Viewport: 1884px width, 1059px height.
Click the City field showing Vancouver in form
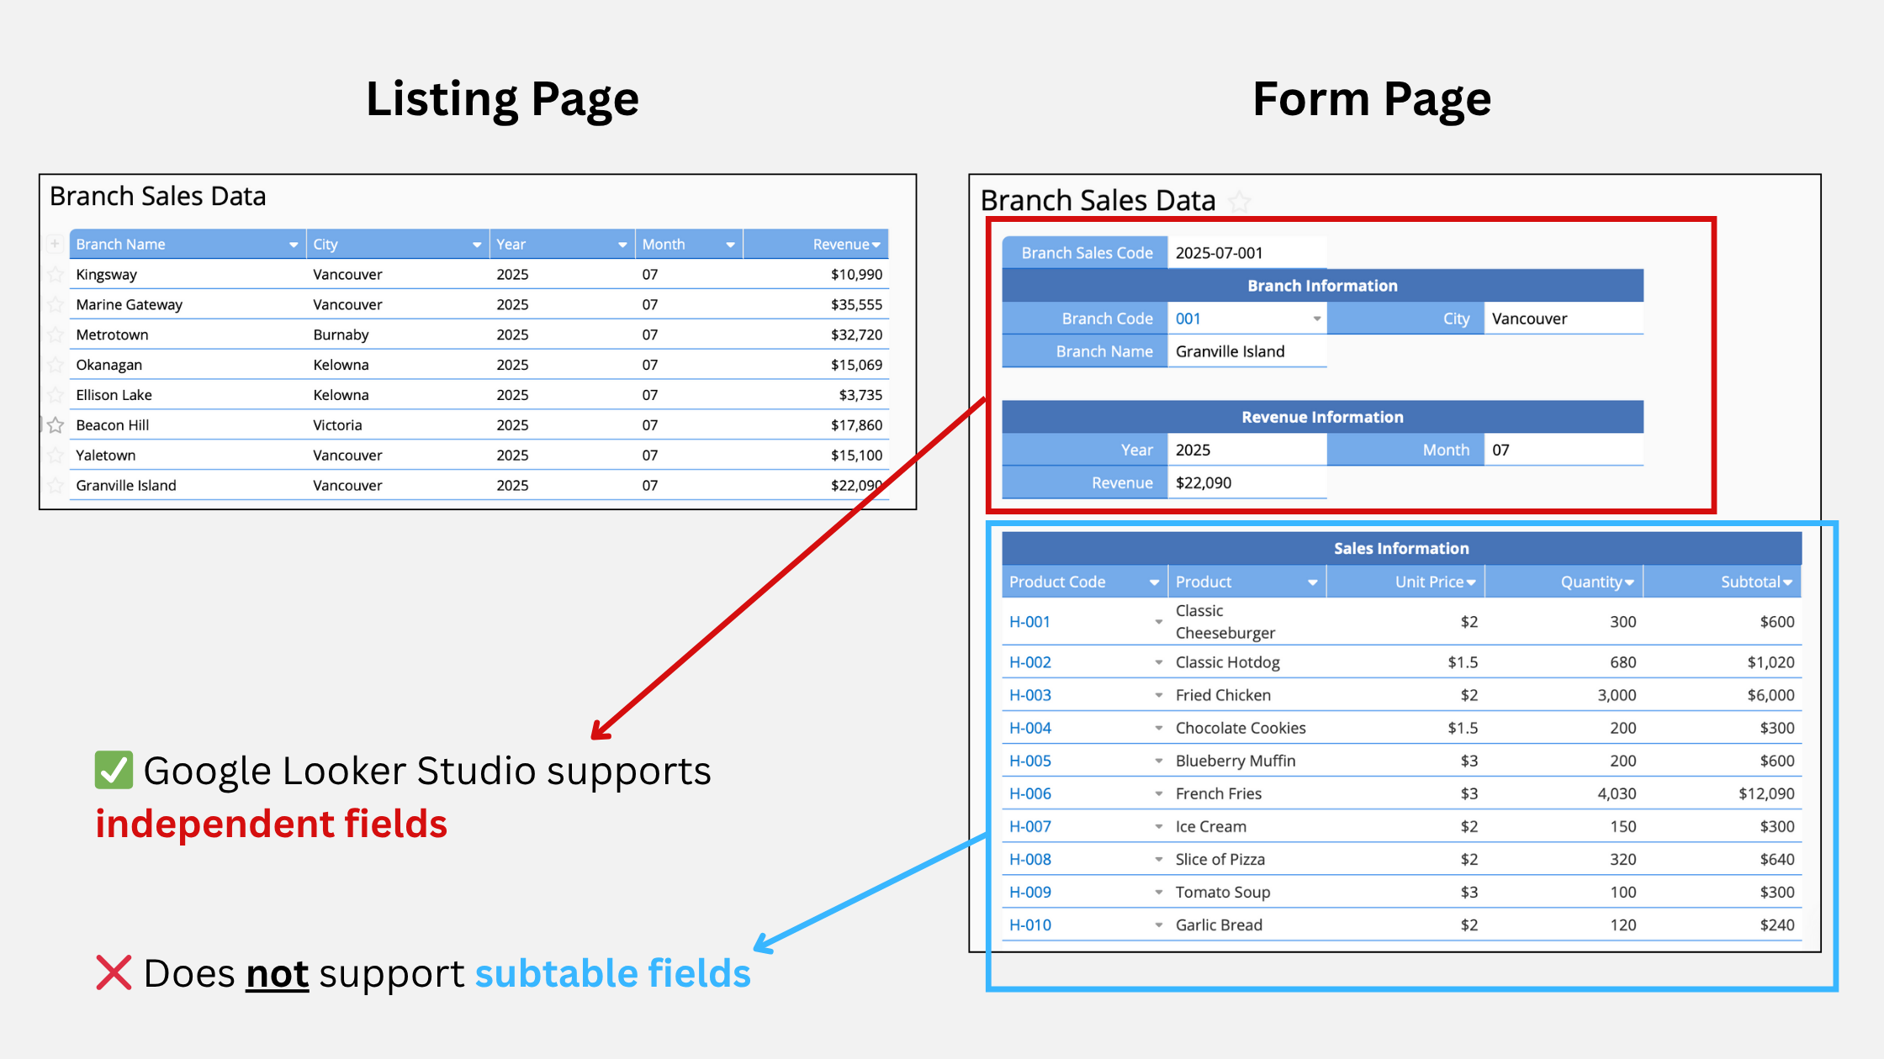1564,319
